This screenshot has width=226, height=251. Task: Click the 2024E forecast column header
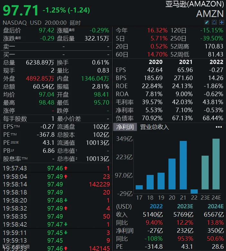pyautogui.click(x=216, y=206)
